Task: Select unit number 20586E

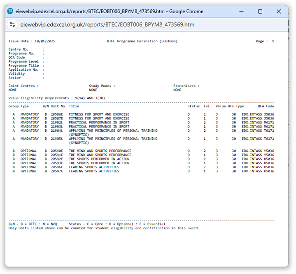Action: (x=57, y=114)
